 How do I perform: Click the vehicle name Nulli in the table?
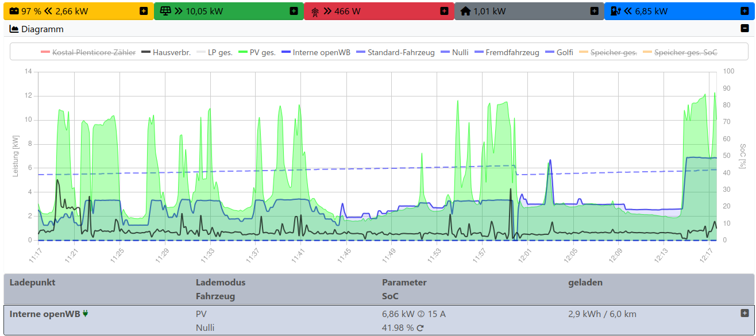(205, 328)
